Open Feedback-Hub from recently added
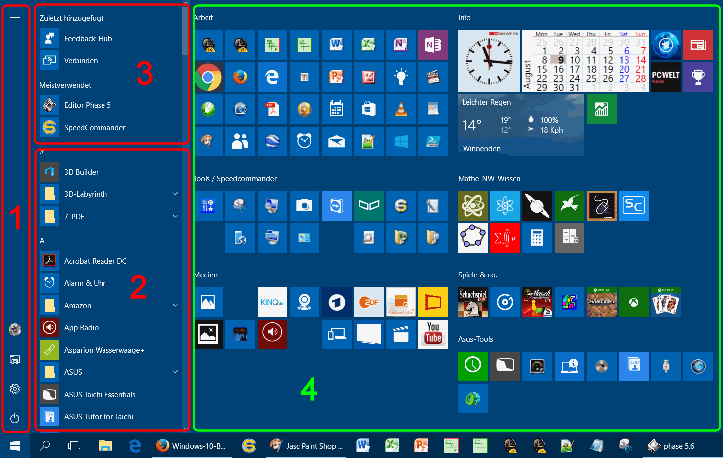This screenshot has width=723, height=458. (x=88, y=38)
